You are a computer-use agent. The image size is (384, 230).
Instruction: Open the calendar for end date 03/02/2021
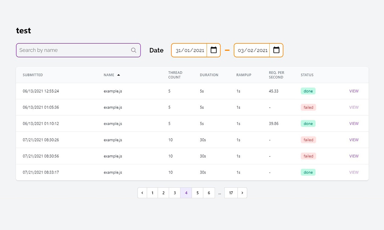point(276,50)
